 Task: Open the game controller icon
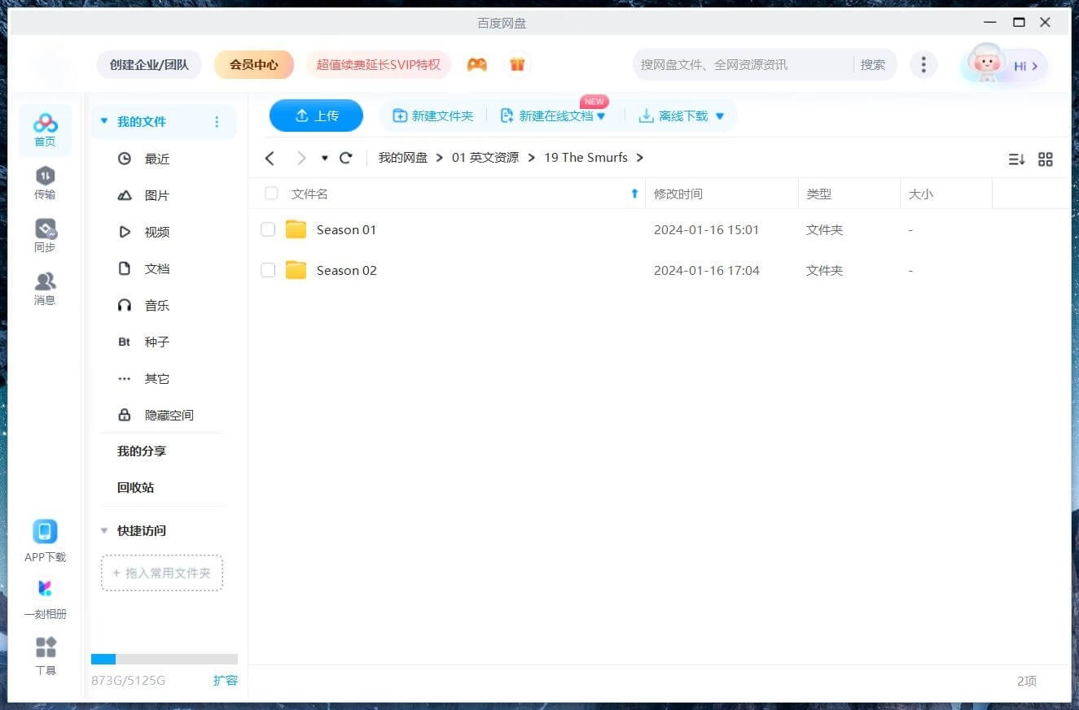477,64
